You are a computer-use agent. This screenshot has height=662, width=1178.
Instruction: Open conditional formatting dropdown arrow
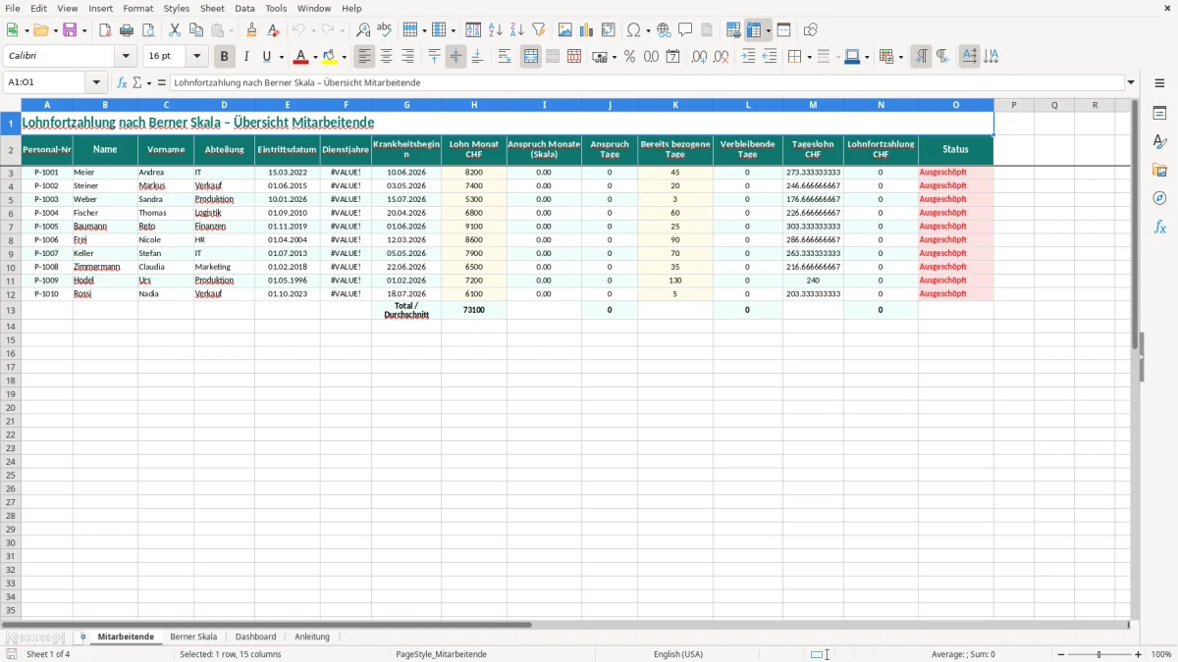point(900,58)
